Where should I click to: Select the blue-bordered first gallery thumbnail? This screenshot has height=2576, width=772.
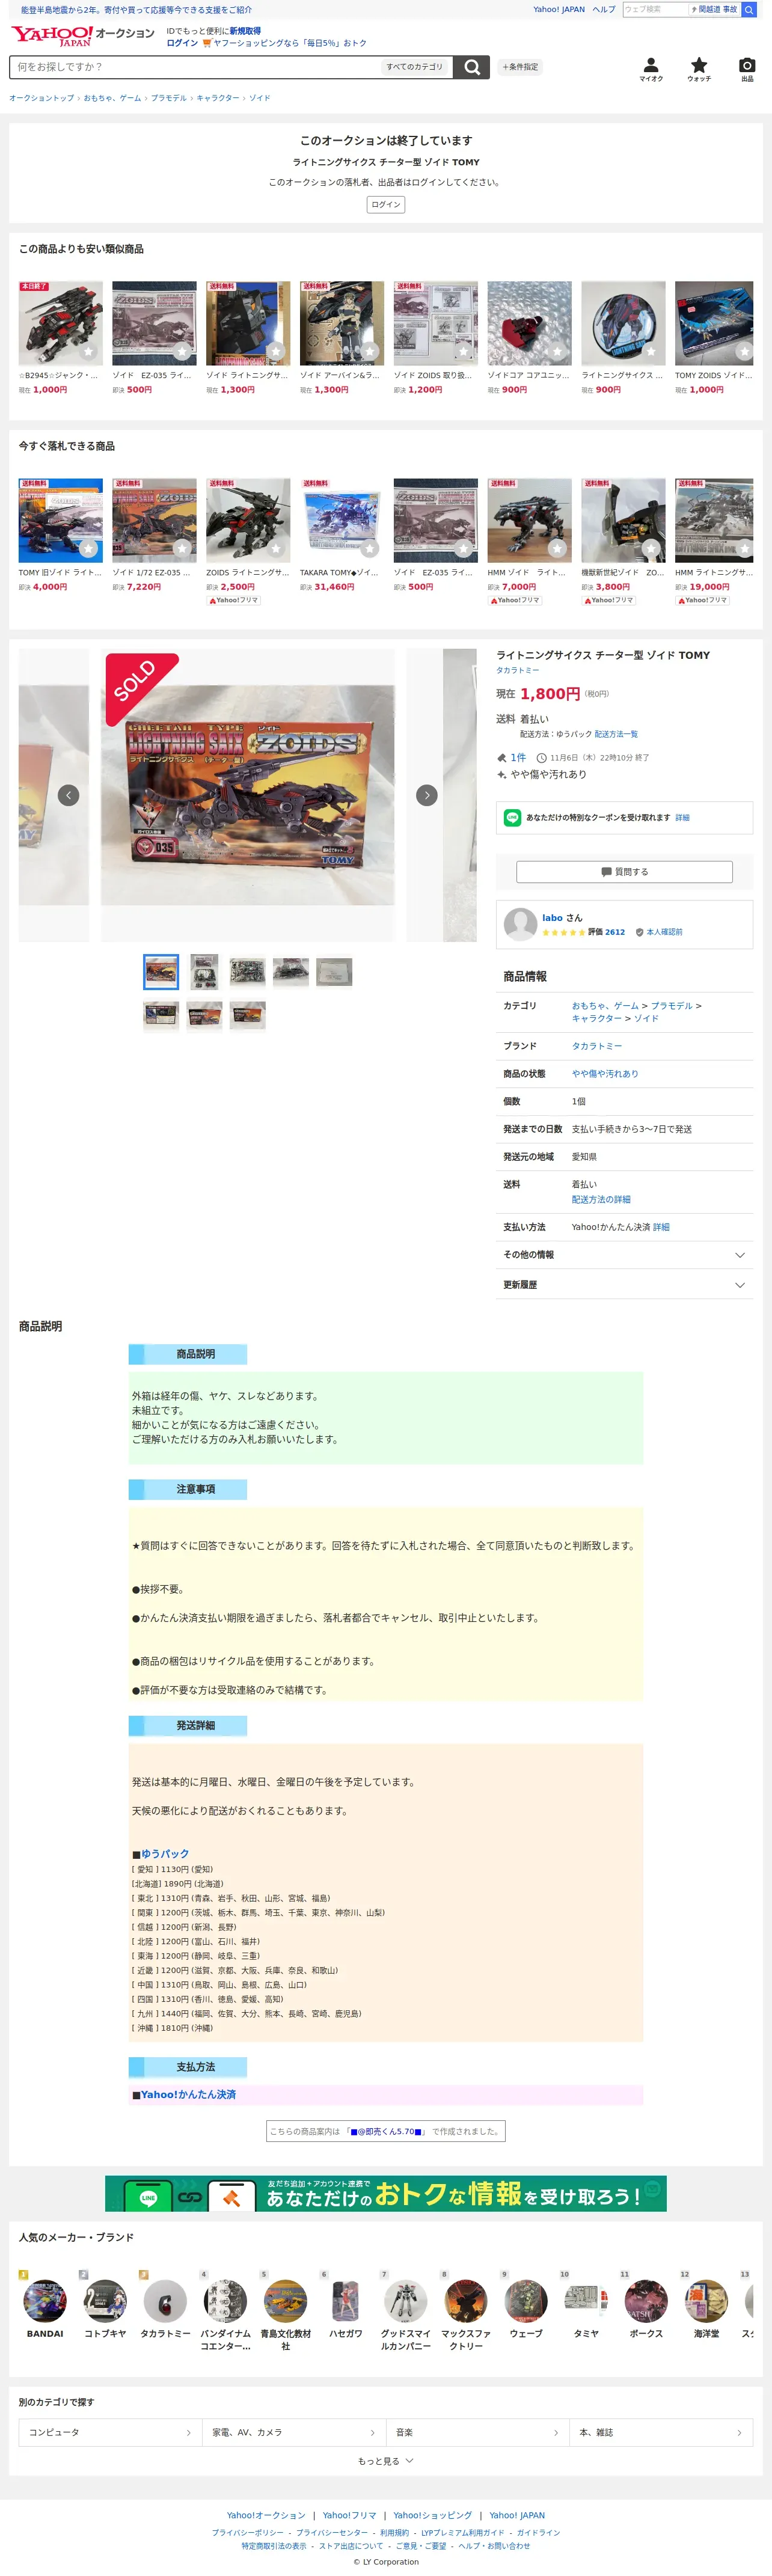(161, 972)
